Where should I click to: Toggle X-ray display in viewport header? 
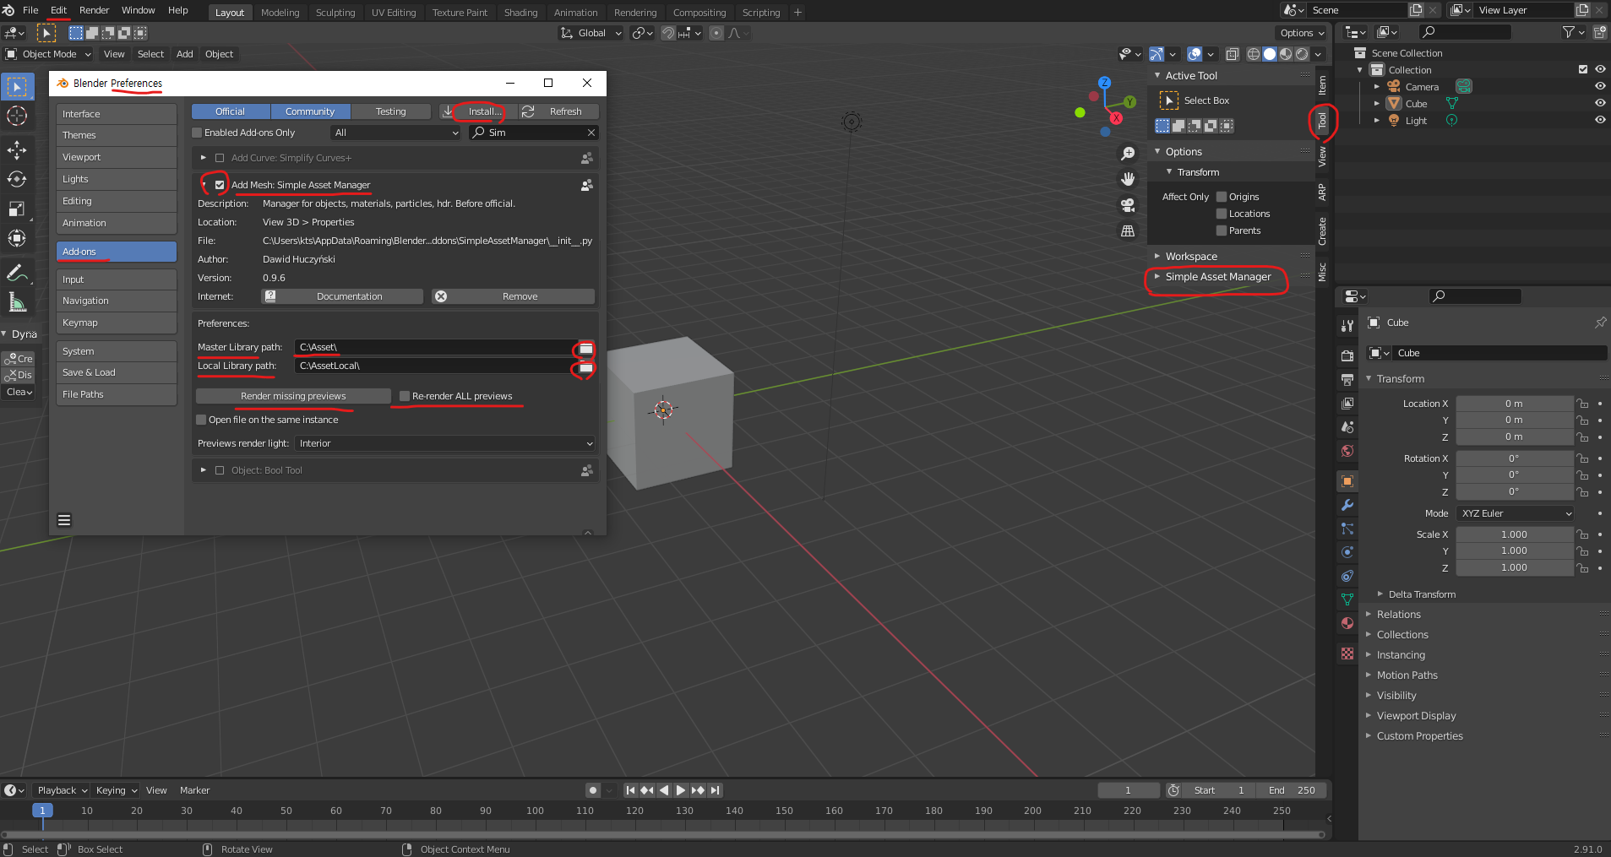click(1233, 54)
